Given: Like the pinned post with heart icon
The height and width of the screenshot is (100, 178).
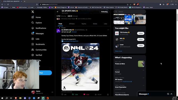Looking at the screenshot, I should point(84,94).
